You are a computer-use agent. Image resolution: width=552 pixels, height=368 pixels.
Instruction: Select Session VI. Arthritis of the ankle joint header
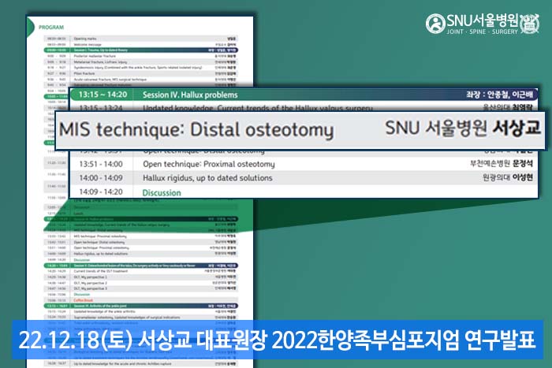point(141,306)
